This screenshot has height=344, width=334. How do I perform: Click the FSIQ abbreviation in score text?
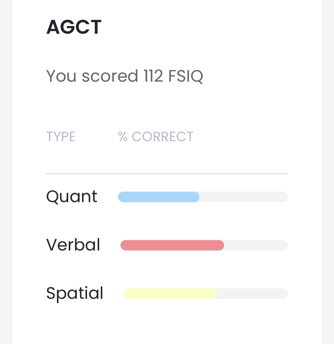pyautogui.click(x=185, y=76)
